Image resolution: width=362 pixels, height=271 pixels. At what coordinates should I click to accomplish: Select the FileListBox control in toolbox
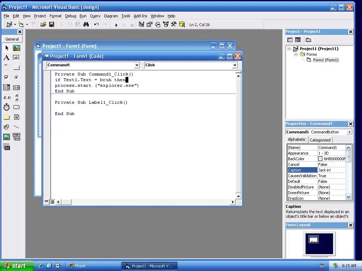tap(16, 117)
